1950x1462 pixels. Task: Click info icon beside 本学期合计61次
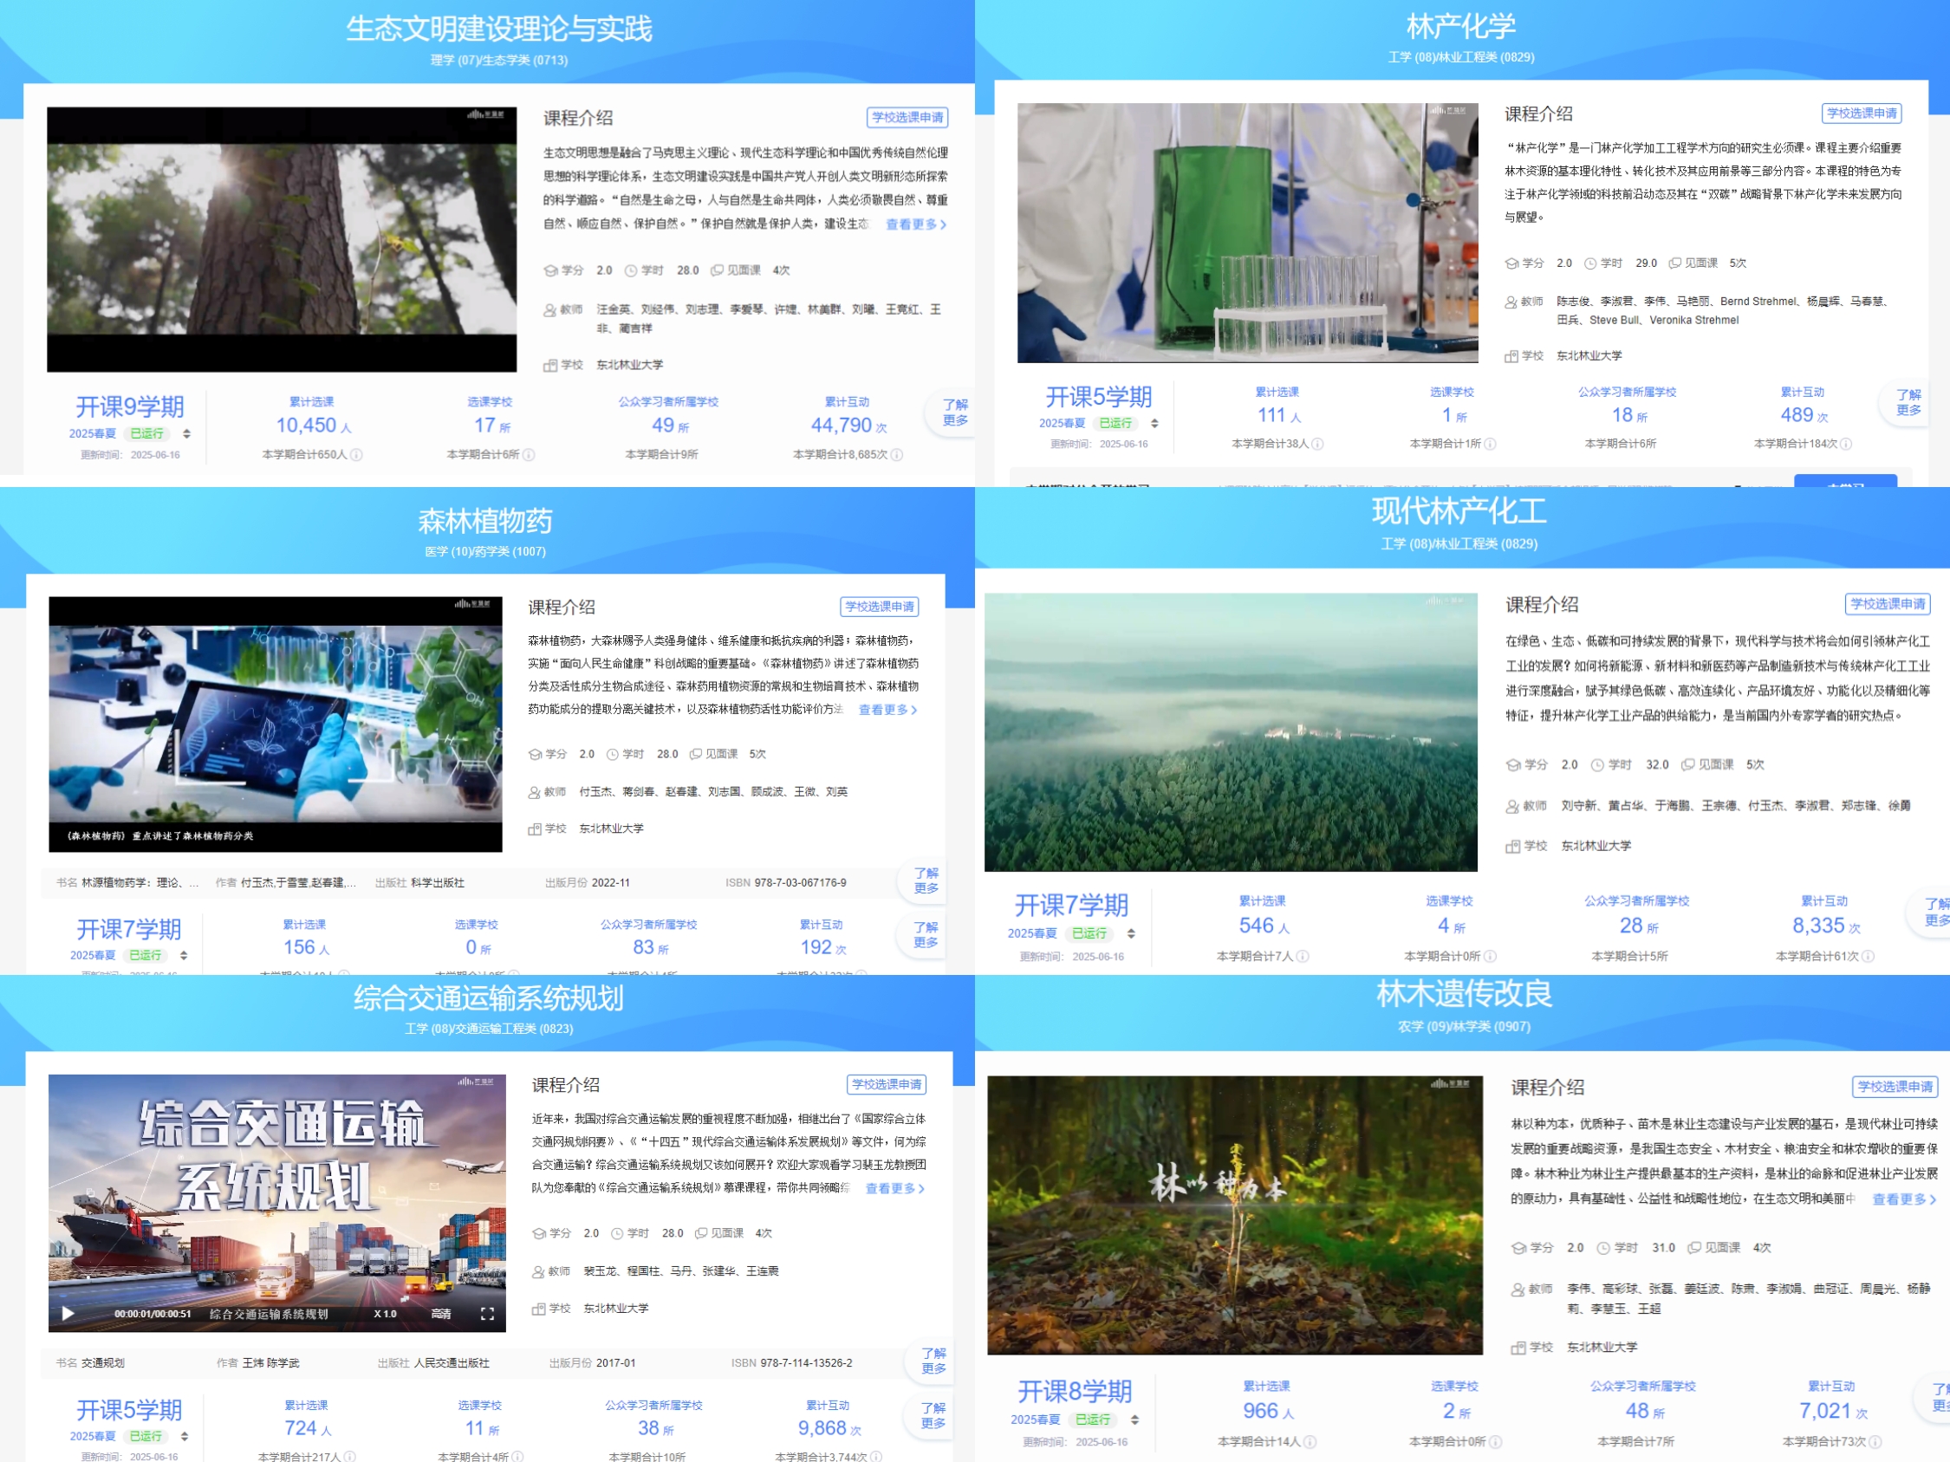pos(1868,956)
